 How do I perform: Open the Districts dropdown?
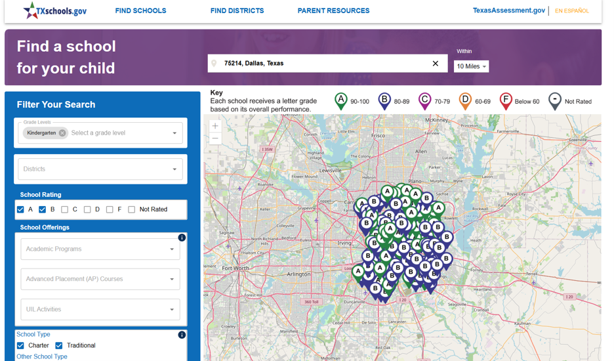100,169
